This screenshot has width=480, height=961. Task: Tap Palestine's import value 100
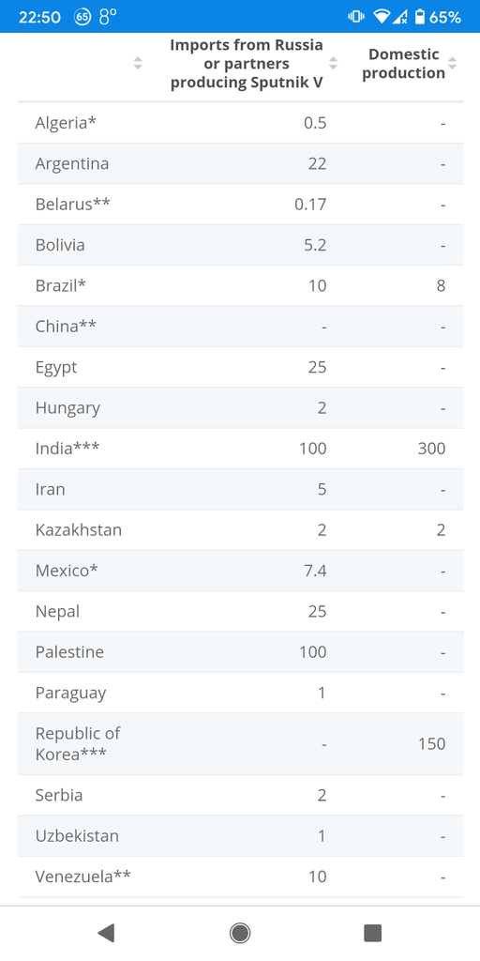click(x=313, y=652)
